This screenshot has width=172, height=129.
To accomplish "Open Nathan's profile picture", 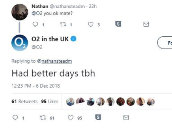I will [x=20, y=12].
